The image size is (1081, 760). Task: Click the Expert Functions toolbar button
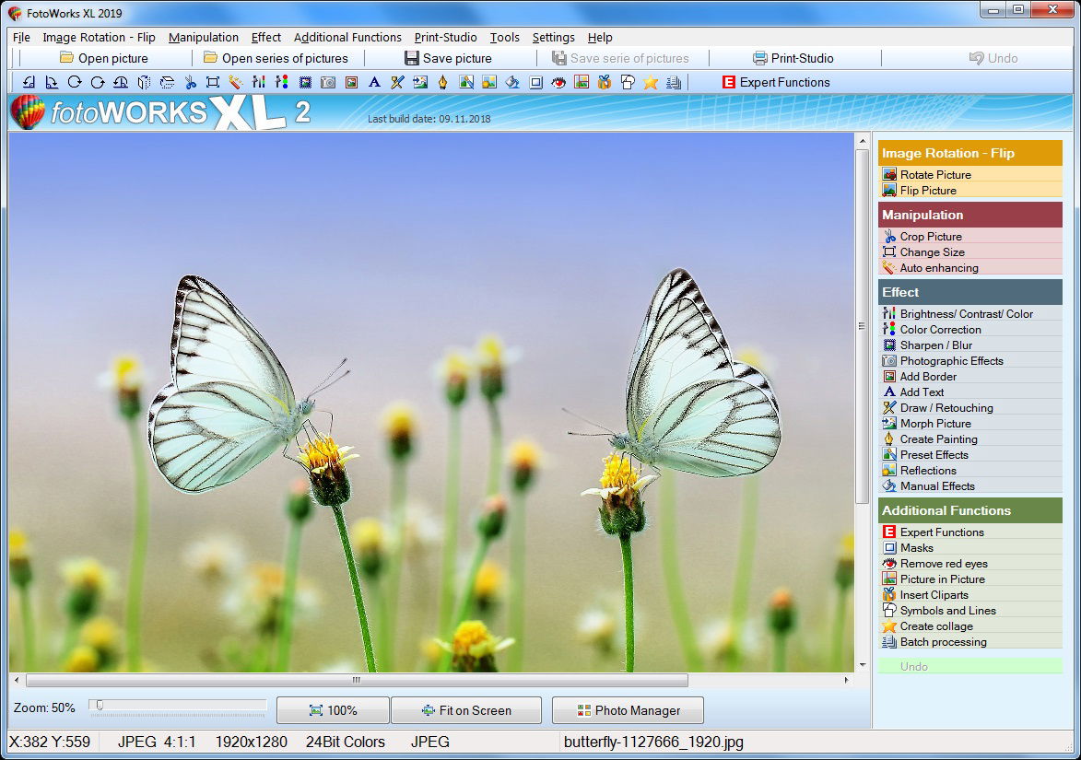776,83
